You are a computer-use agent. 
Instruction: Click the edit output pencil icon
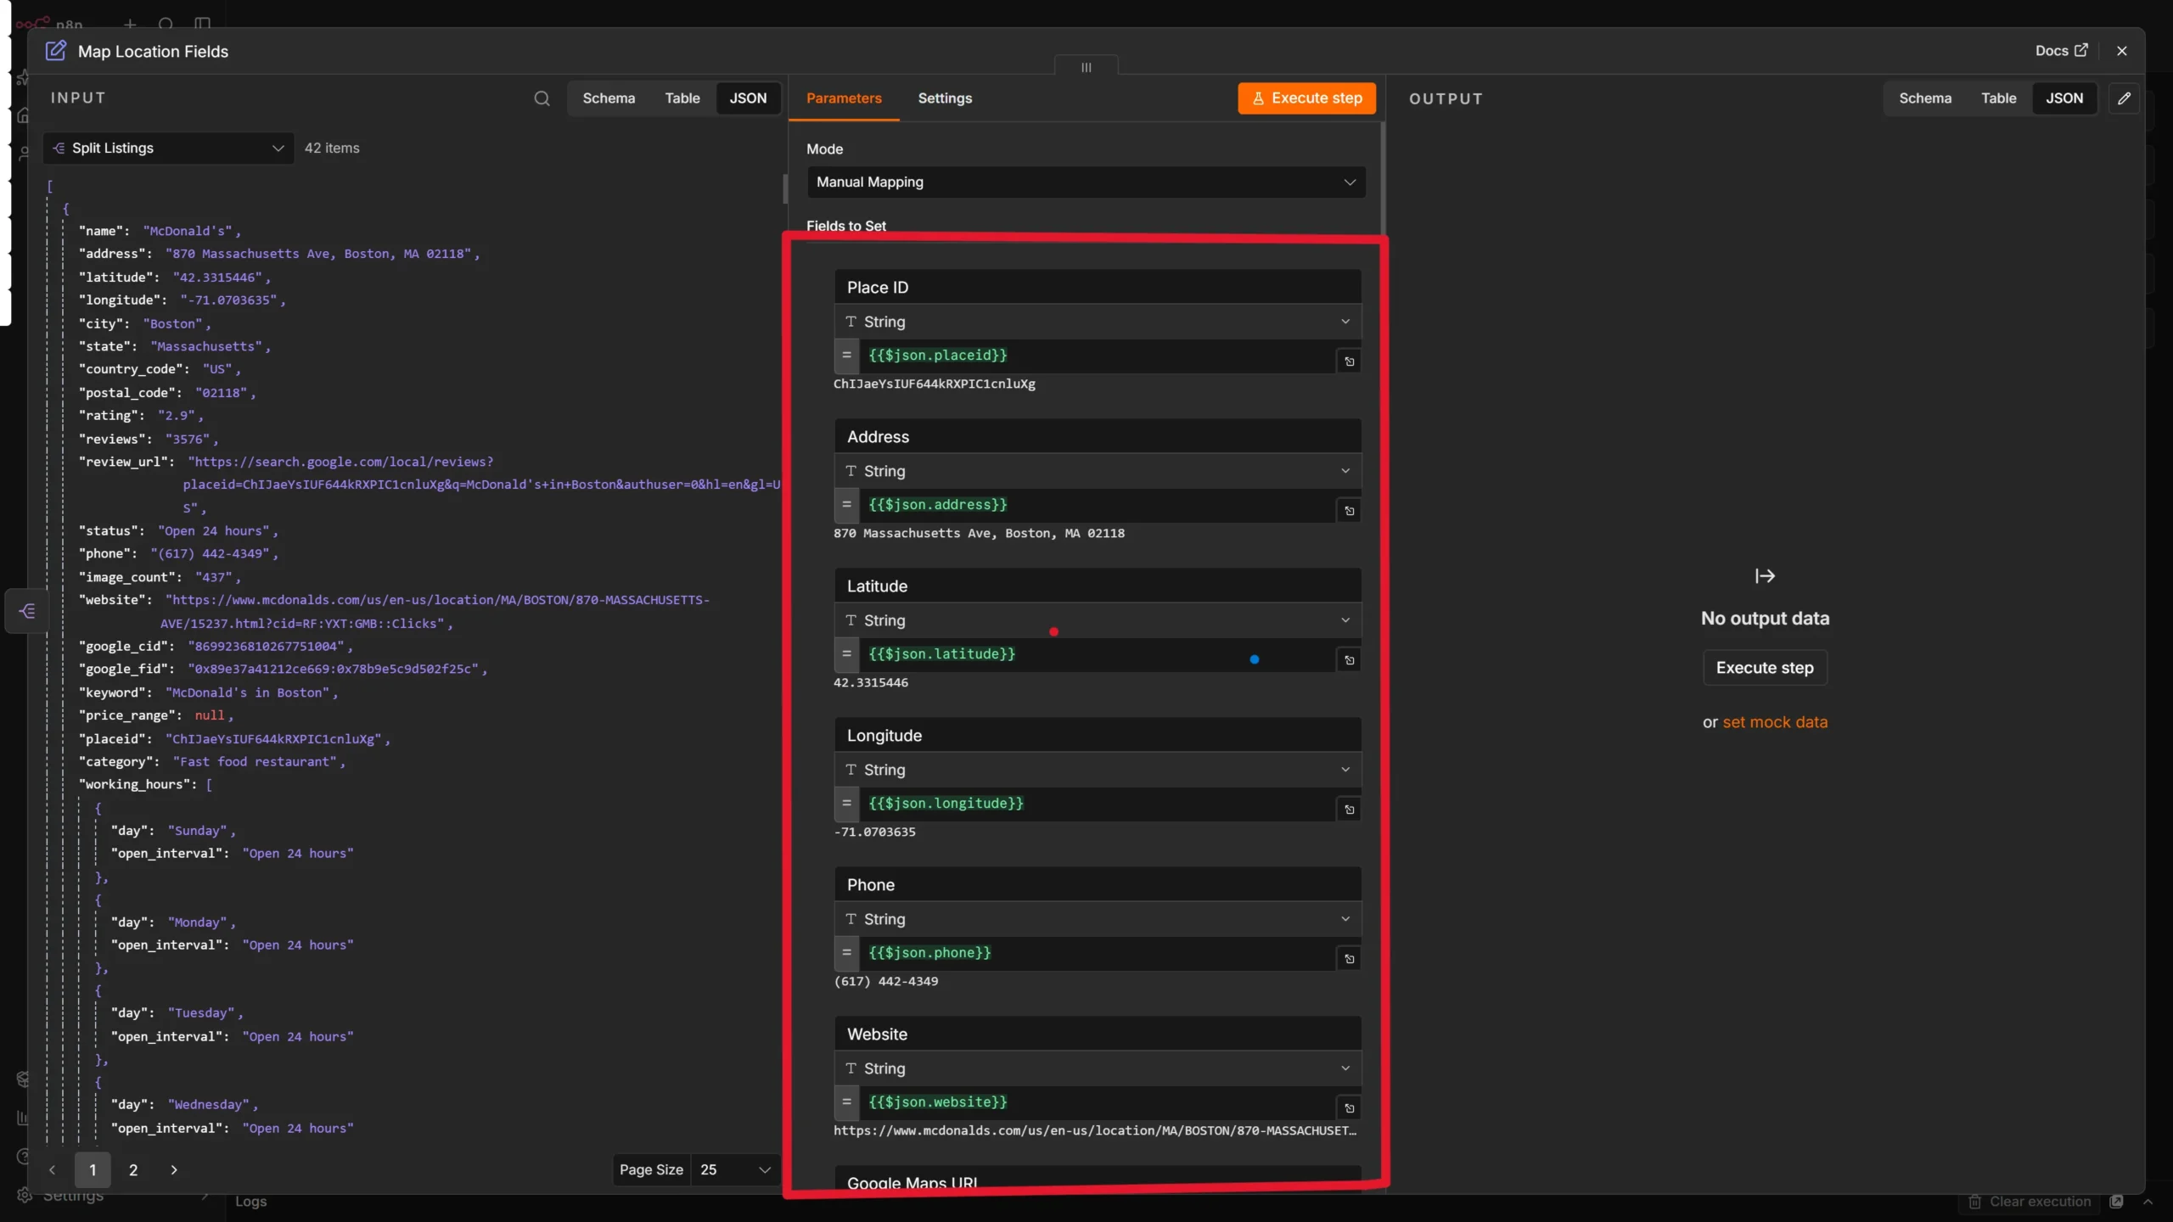[x=2124, y=98]
